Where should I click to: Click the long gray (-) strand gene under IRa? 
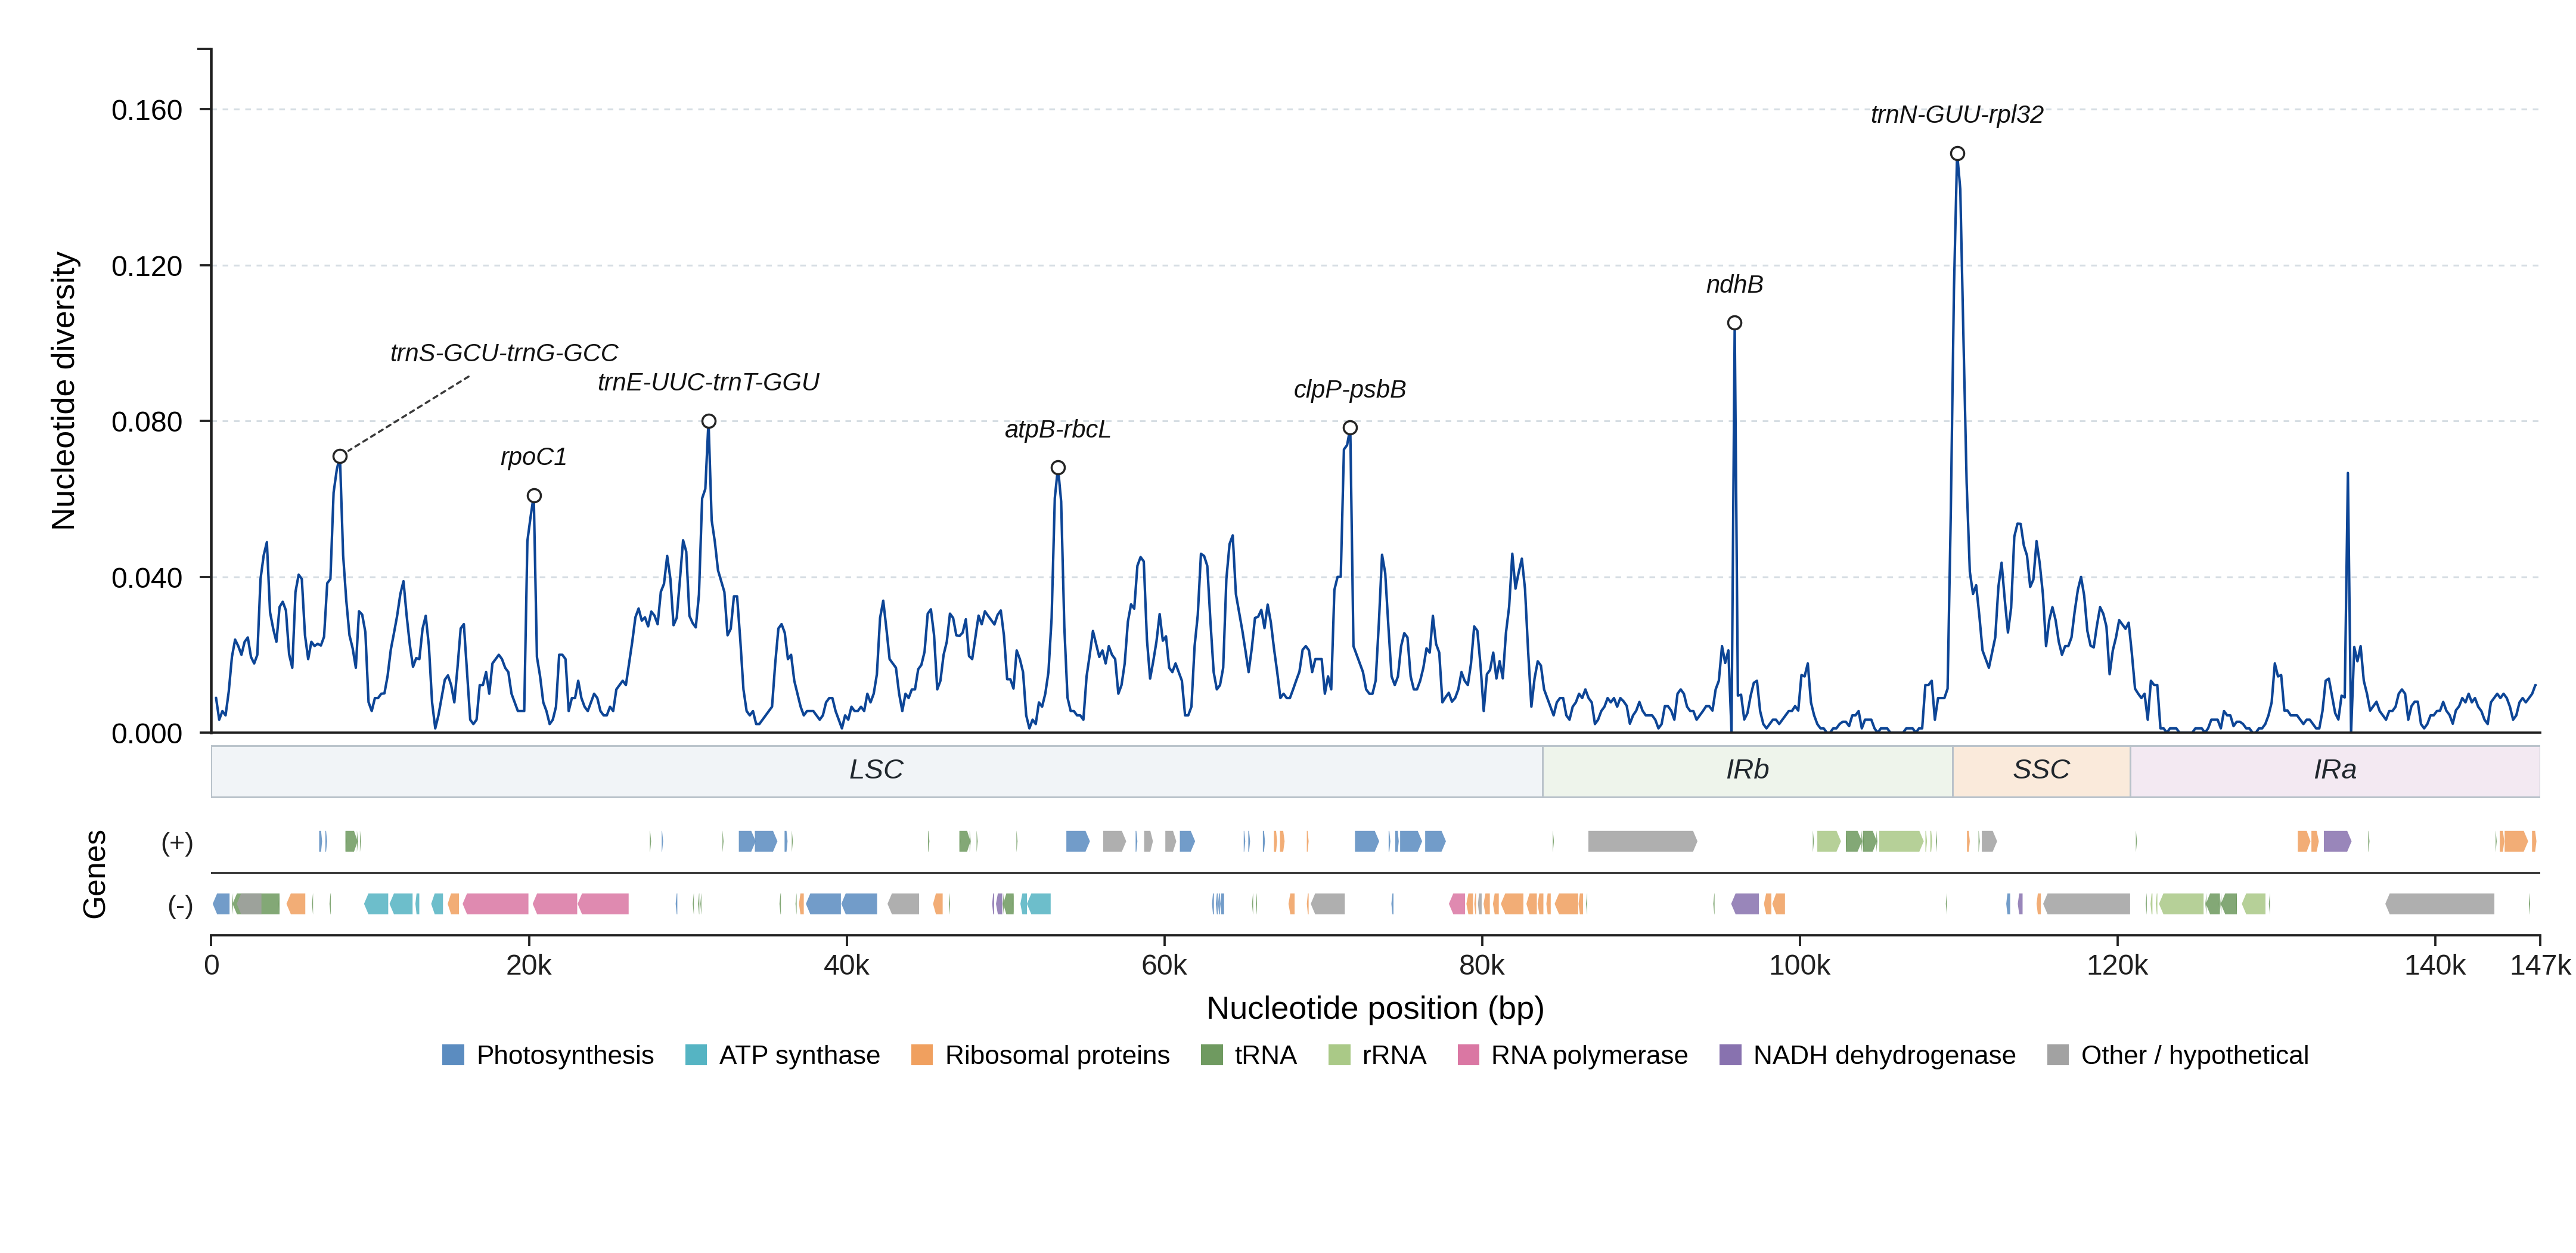[2440, 904]
